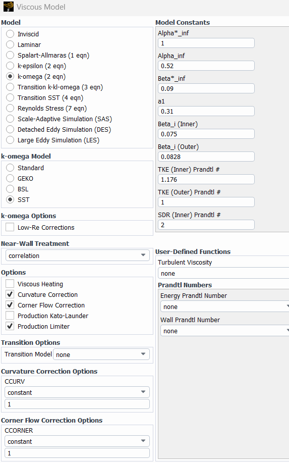Select Transition SST (4 eqn) model
Viewport: 289px width, 463px height.
point(10,98)
